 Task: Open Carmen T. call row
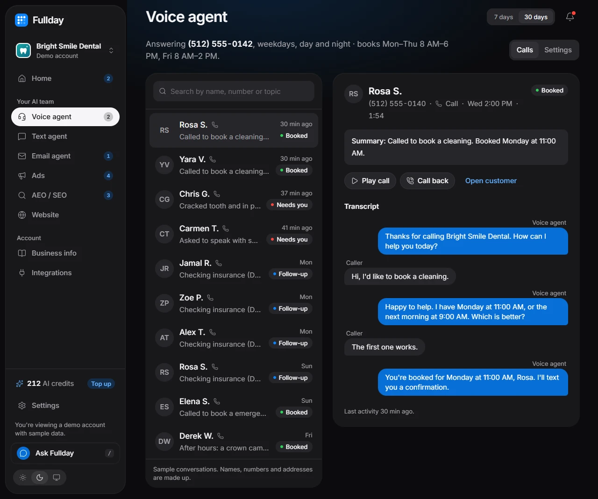click(234, 234)
